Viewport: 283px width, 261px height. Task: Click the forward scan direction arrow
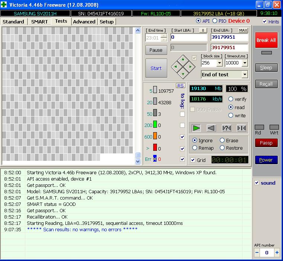[x=196, y=128]
